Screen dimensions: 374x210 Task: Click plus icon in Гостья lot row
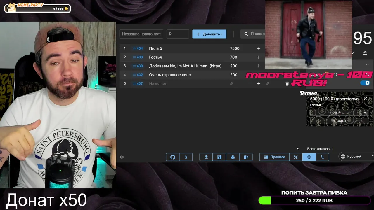[x=259, y=57]
